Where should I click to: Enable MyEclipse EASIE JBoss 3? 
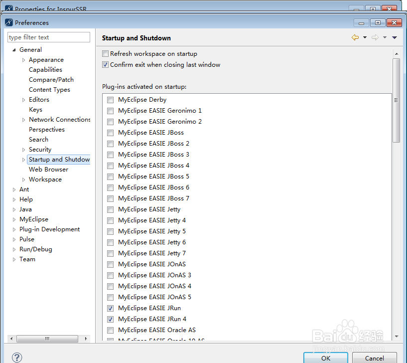pos(110,155)
